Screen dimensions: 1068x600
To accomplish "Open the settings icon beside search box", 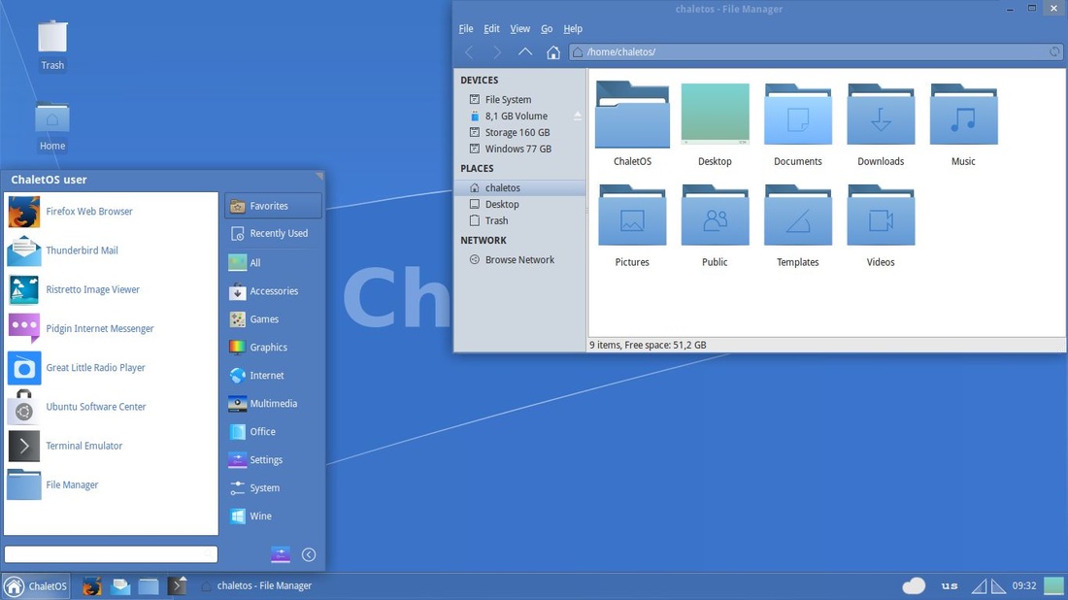I will tap(281, 554).
